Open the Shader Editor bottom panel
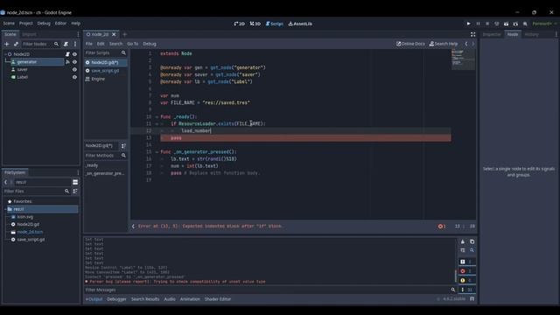Screen dimensions: 560x315 coord(218,299)
